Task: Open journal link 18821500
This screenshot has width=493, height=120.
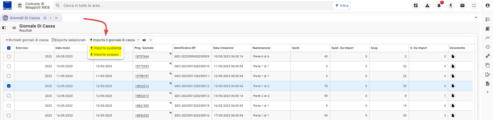Action: coord(142,106)
